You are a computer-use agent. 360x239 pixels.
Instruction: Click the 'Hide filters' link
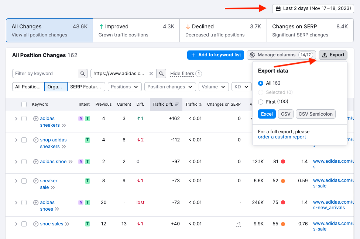[182, 73]
